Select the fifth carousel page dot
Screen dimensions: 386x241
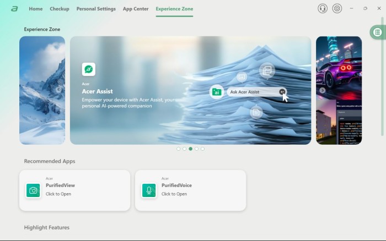(x=202, y=149)
